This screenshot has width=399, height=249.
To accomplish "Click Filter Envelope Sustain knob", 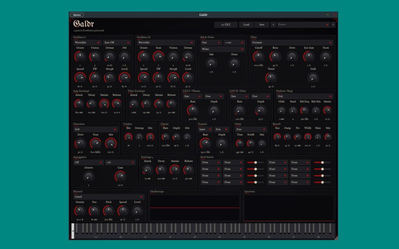I will (x=159, y=104).
